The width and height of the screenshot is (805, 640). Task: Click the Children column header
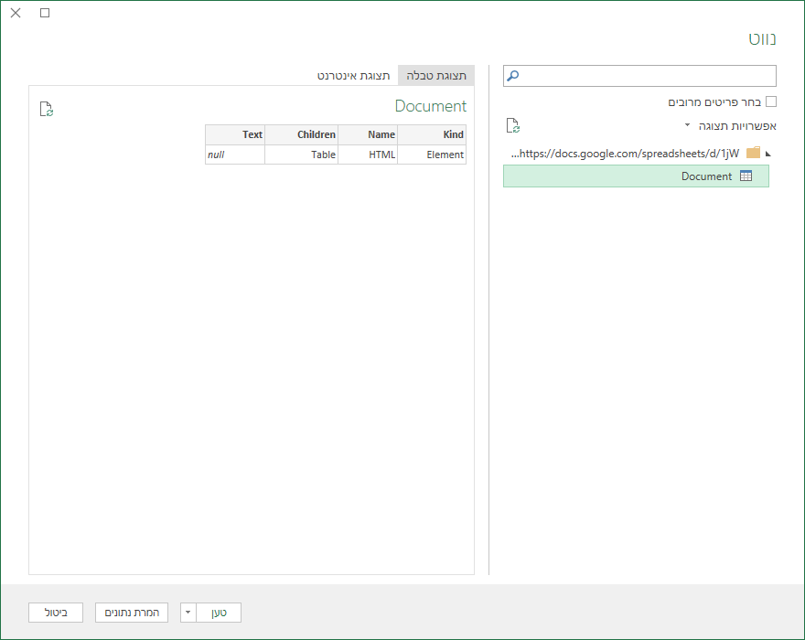301,134
